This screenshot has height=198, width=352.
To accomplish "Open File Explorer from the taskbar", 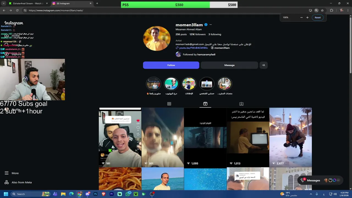I will coord(63,194).
